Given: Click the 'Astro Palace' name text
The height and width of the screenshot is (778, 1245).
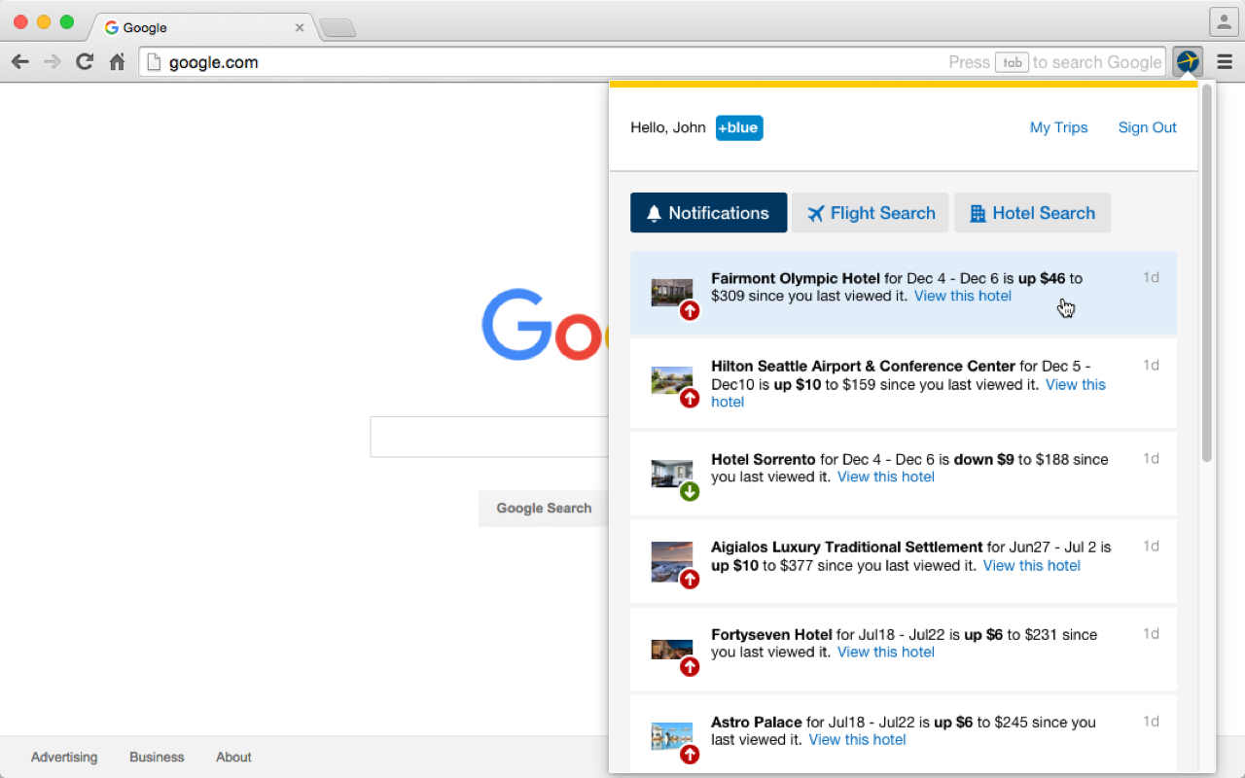Looking at the screenshot, I should click(757, 722).
